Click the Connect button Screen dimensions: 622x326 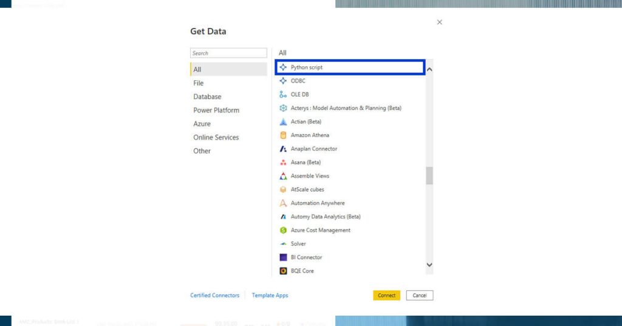pyautogui.click(x=386, y=296)
